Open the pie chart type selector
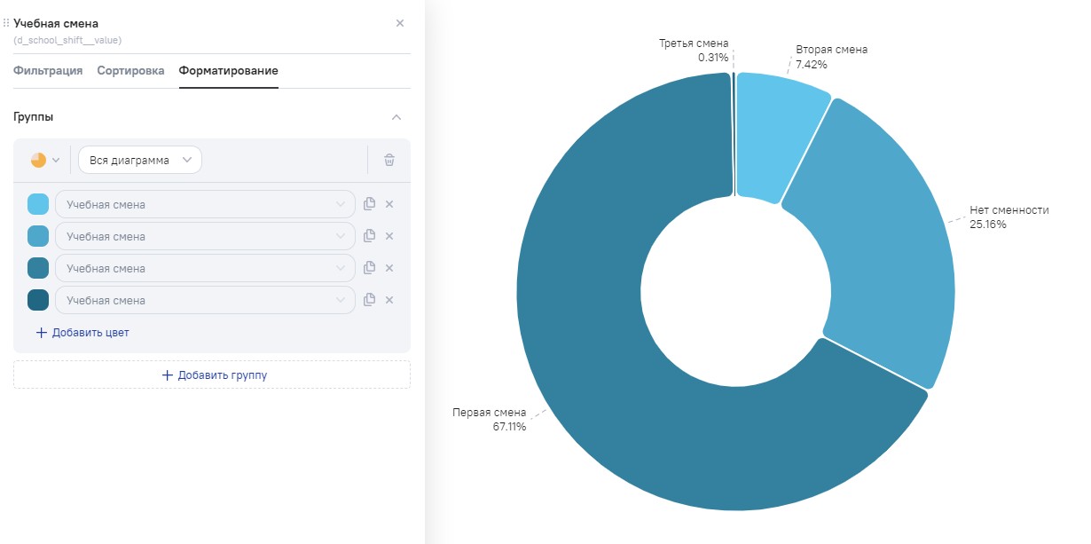Image resolution: width=1091 pixels, height=544 pixels. click(x=44, y=161)
